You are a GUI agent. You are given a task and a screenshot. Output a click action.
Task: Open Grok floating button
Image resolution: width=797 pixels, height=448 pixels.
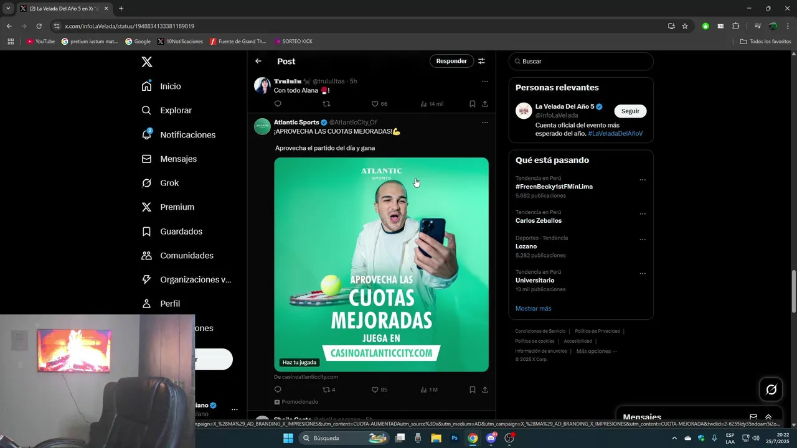pyautogui.click(x=771, y=390)
